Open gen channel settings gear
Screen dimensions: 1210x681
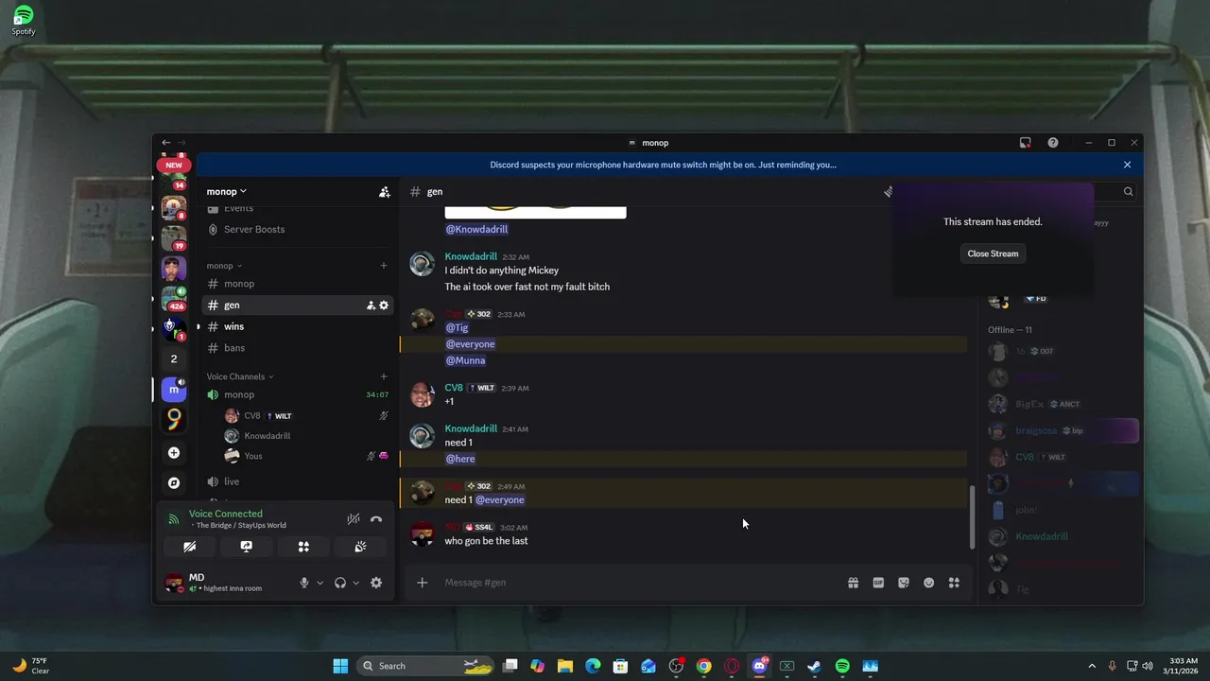point(384,306)
